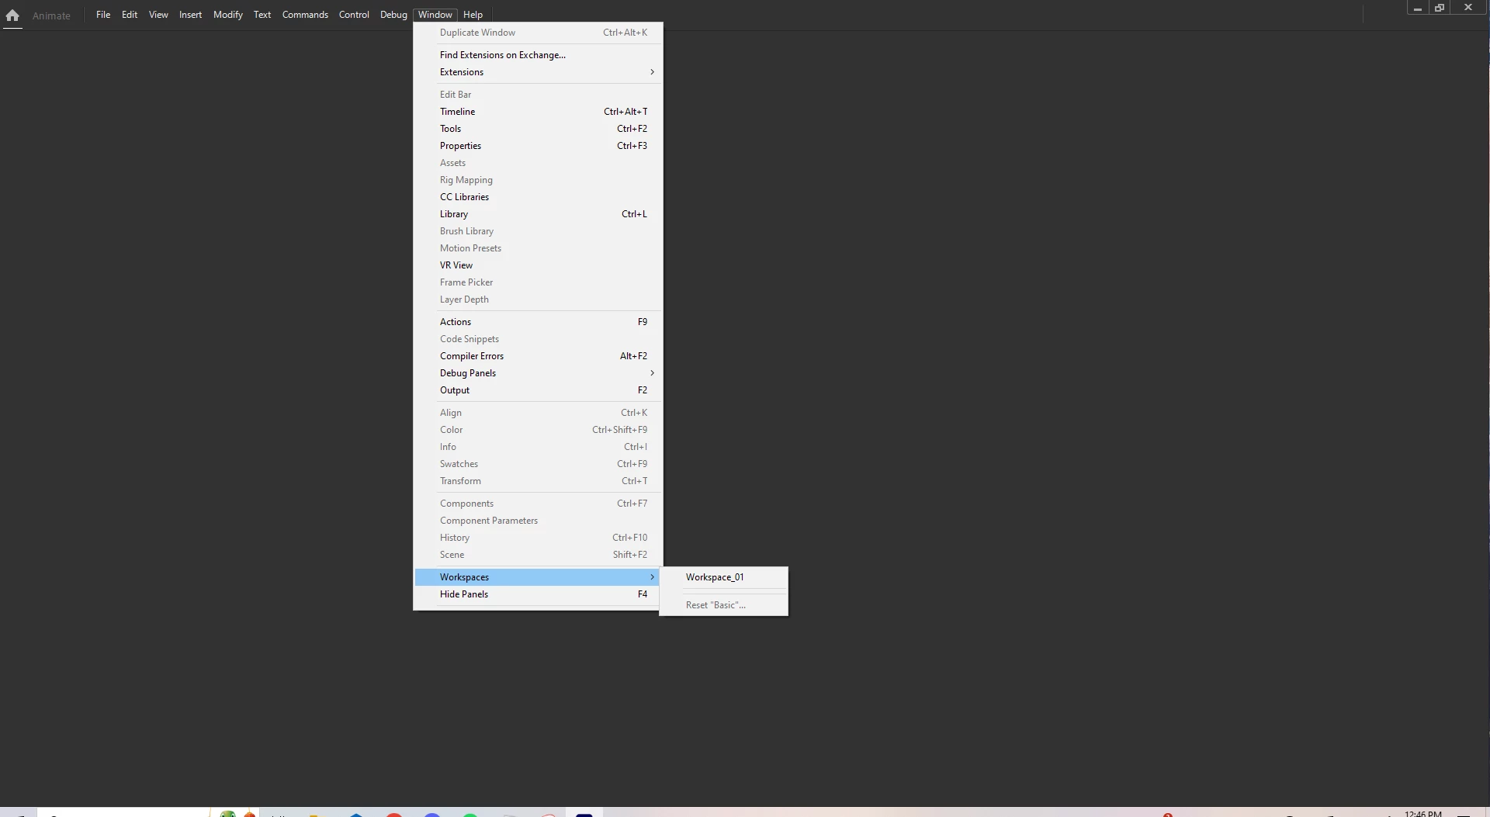1490x817 pixels.
Task: Click Layer Depth entry
Action: click(537, 299)
